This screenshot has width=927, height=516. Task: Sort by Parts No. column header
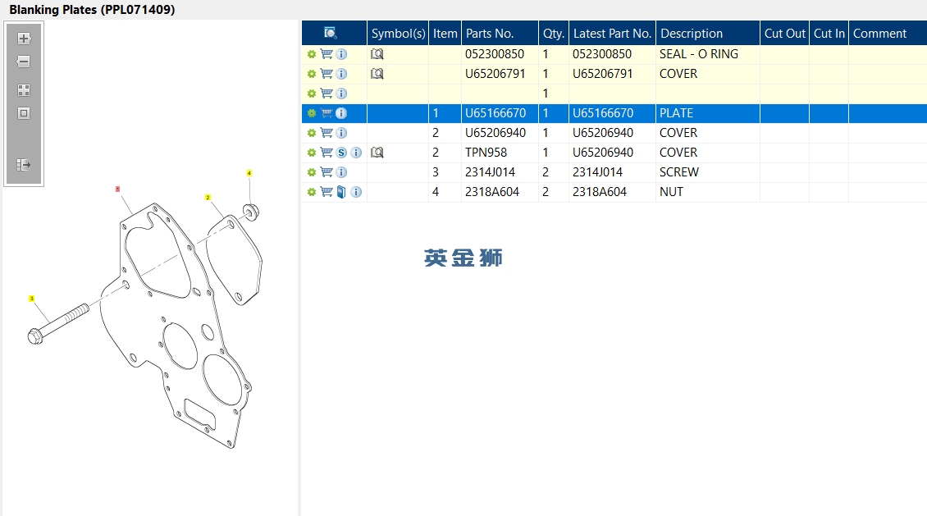tap(490, 34)
